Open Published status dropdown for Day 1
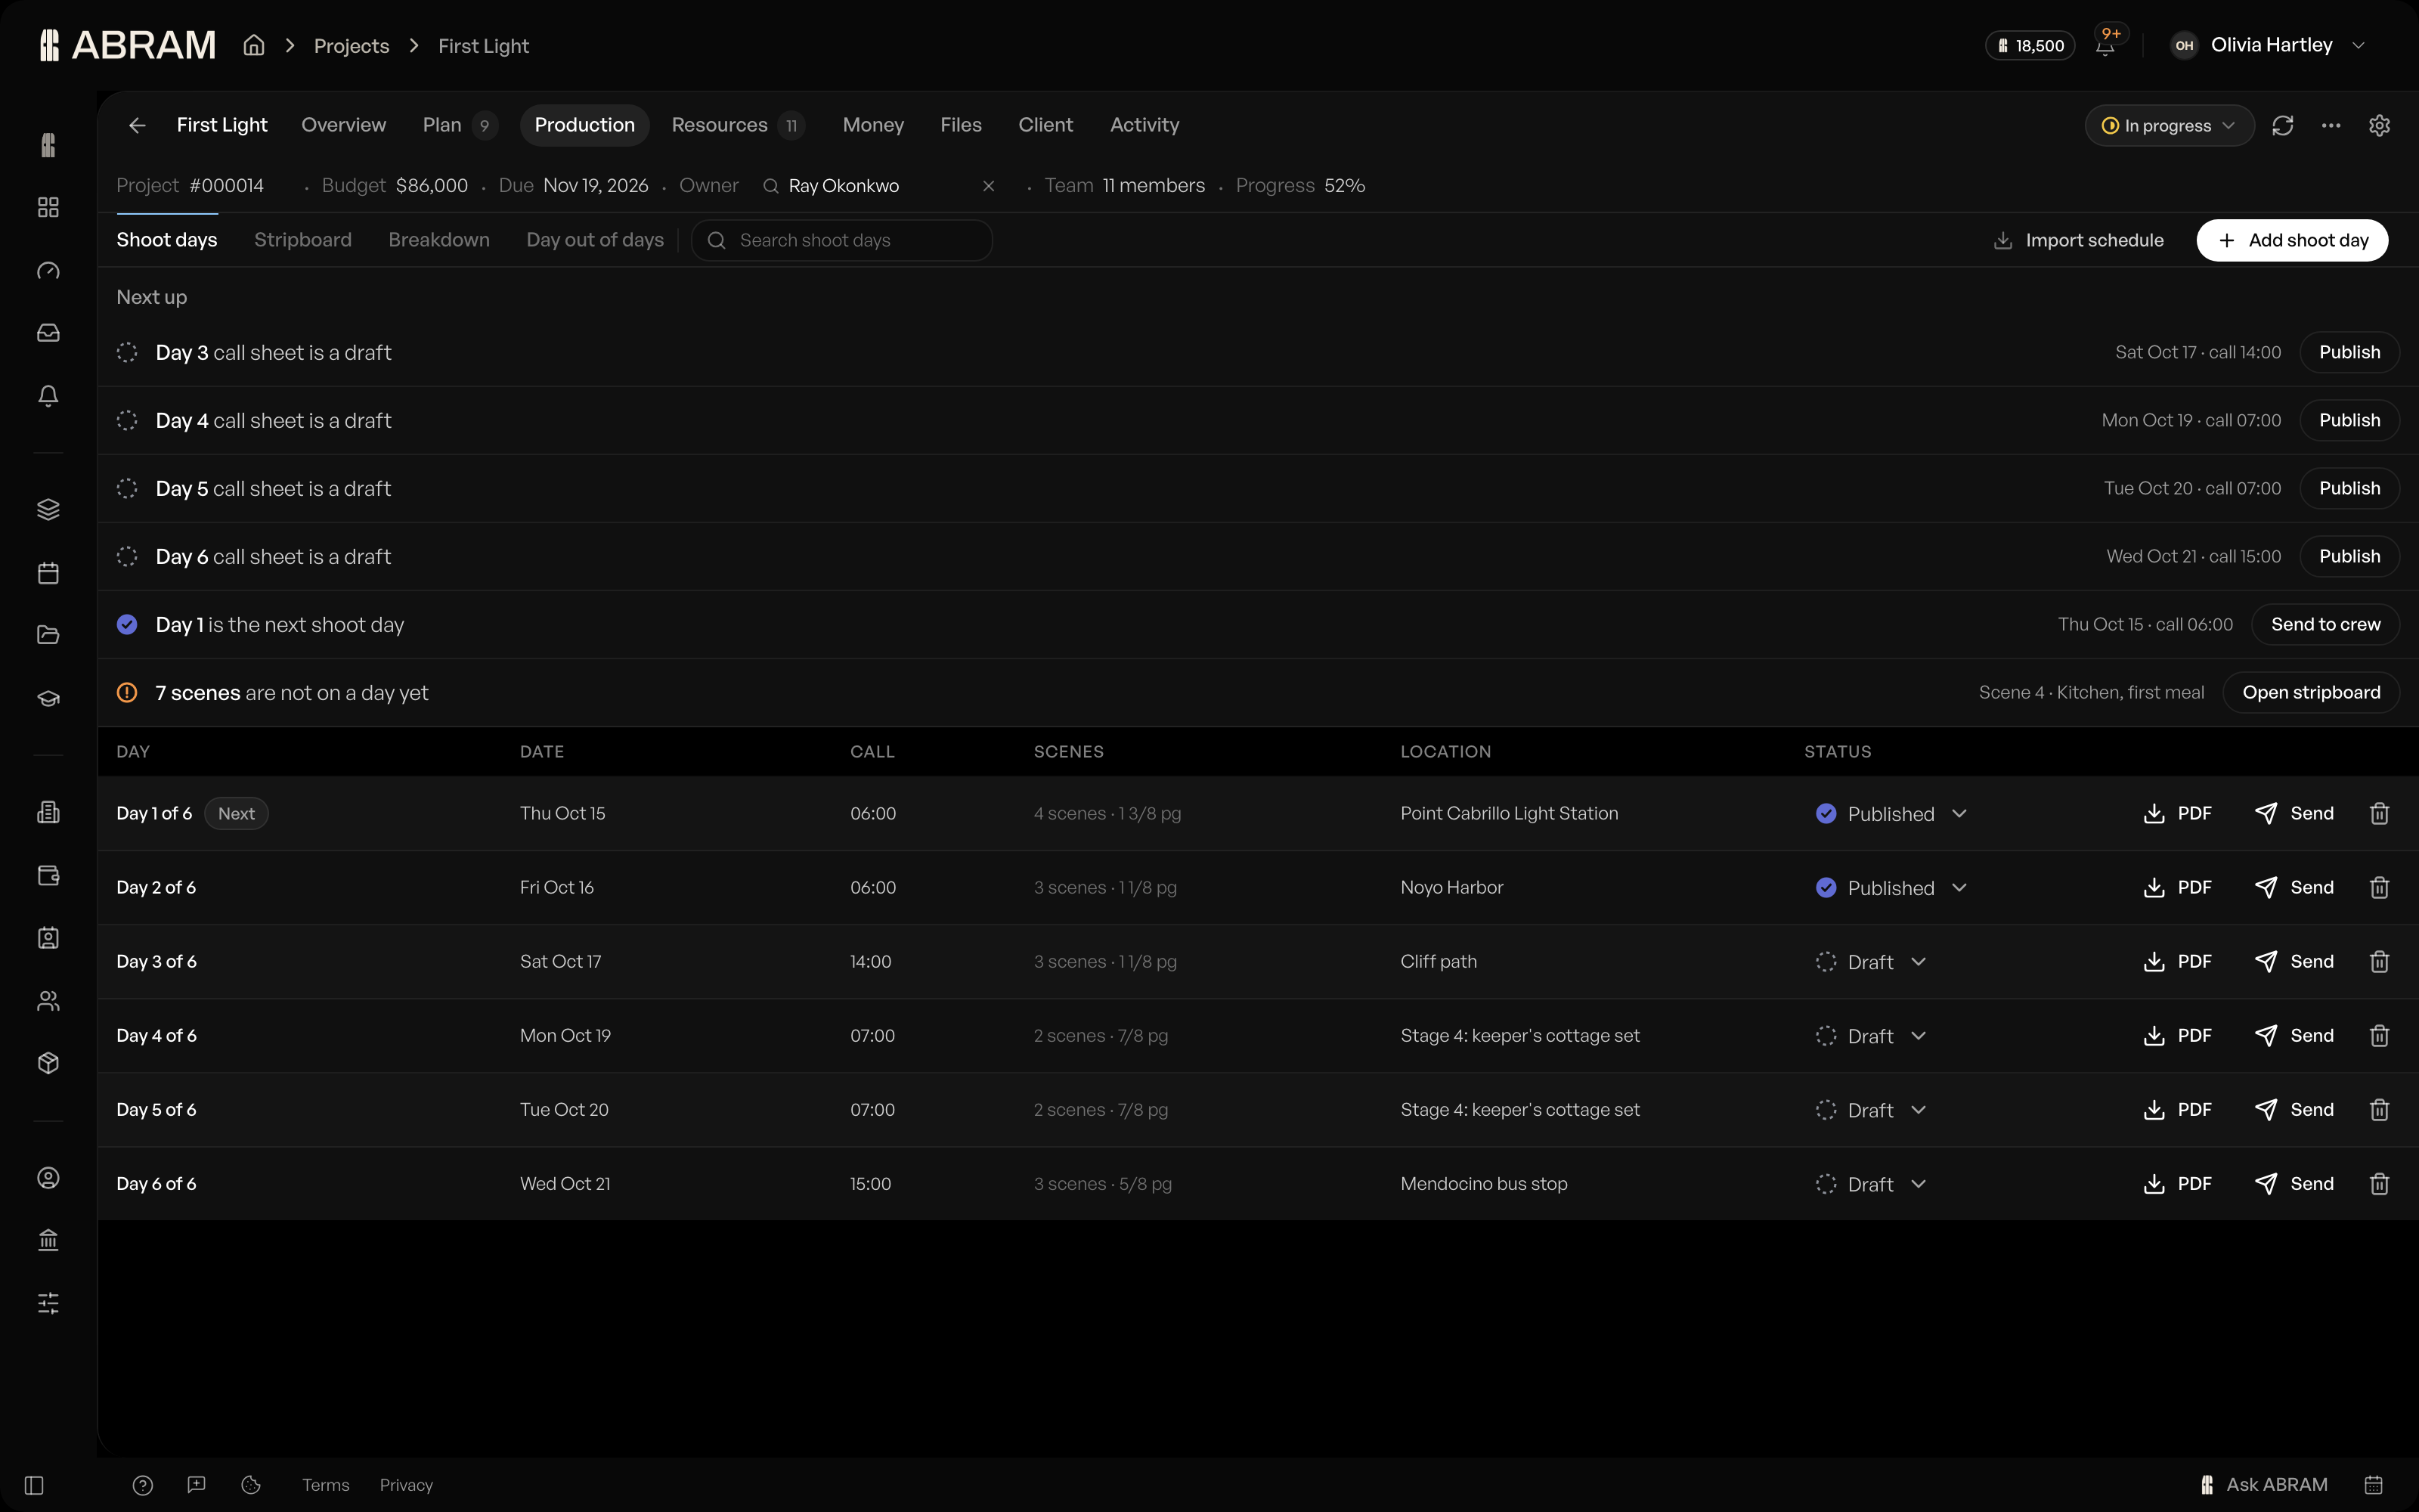Image resolution: width=2419 pixels, height=1512 pixels. (x=1891, y=814)
